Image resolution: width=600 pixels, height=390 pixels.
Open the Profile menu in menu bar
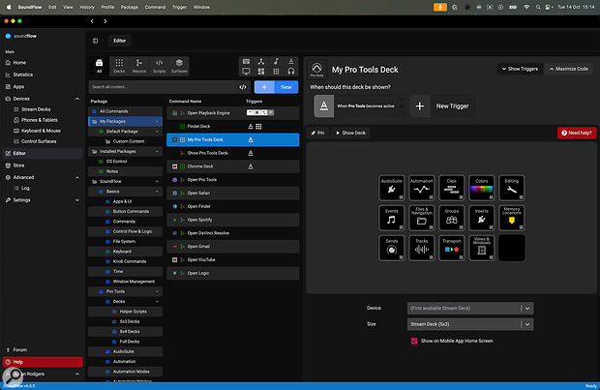107,7
